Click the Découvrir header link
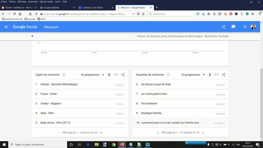263x148 pixels. pyautogui.click(x=51, y=27)
